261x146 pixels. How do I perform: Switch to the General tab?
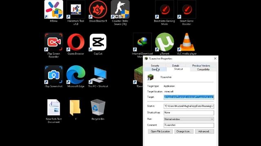[x=155, y=69]
